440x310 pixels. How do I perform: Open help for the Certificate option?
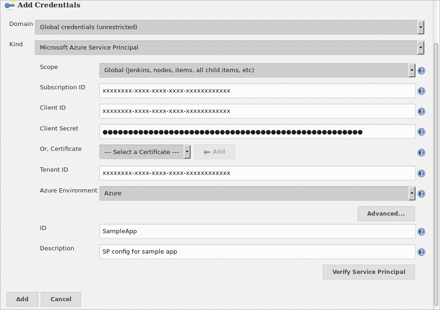point(421,153)
